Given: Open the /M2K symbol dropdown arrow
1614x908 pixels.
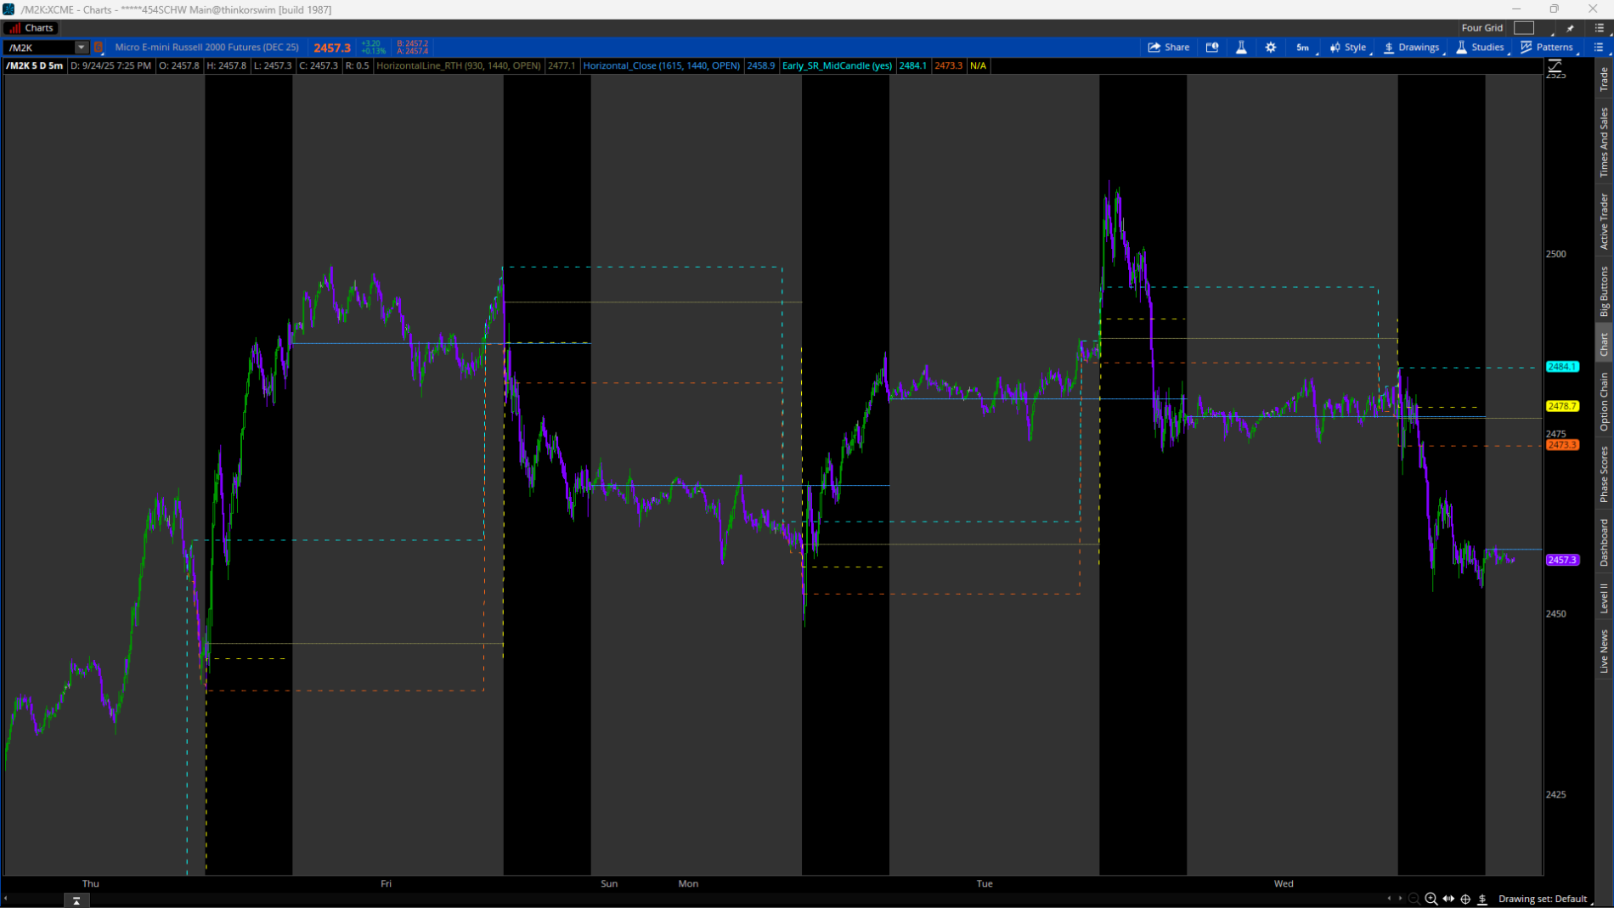Looking at the screenshot, I should pyautogui.click(x=81, y=48).
